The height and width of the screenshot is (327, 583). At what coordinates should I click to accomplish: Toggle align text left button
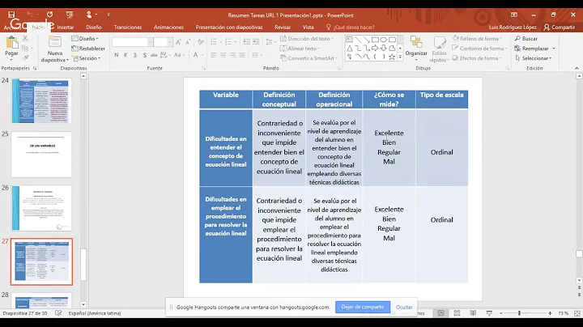[214, 55]
